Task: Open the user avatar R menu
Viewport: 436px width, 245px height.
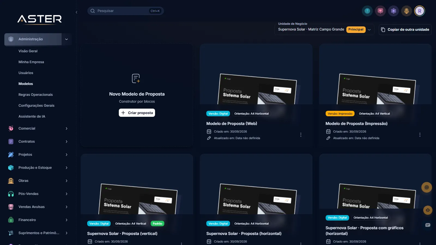Action: point(420,11)
